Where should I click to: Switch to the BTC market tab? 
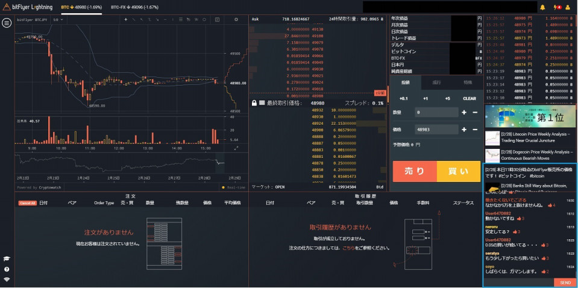[x=81, y=7]
